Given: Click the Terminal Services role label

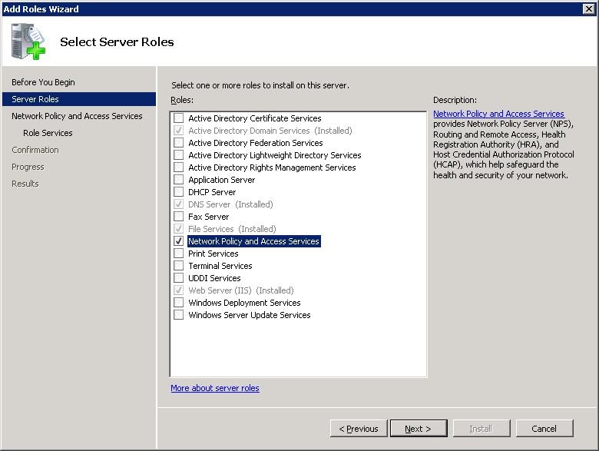Looking at the screenshot, I should coord(220,266).
